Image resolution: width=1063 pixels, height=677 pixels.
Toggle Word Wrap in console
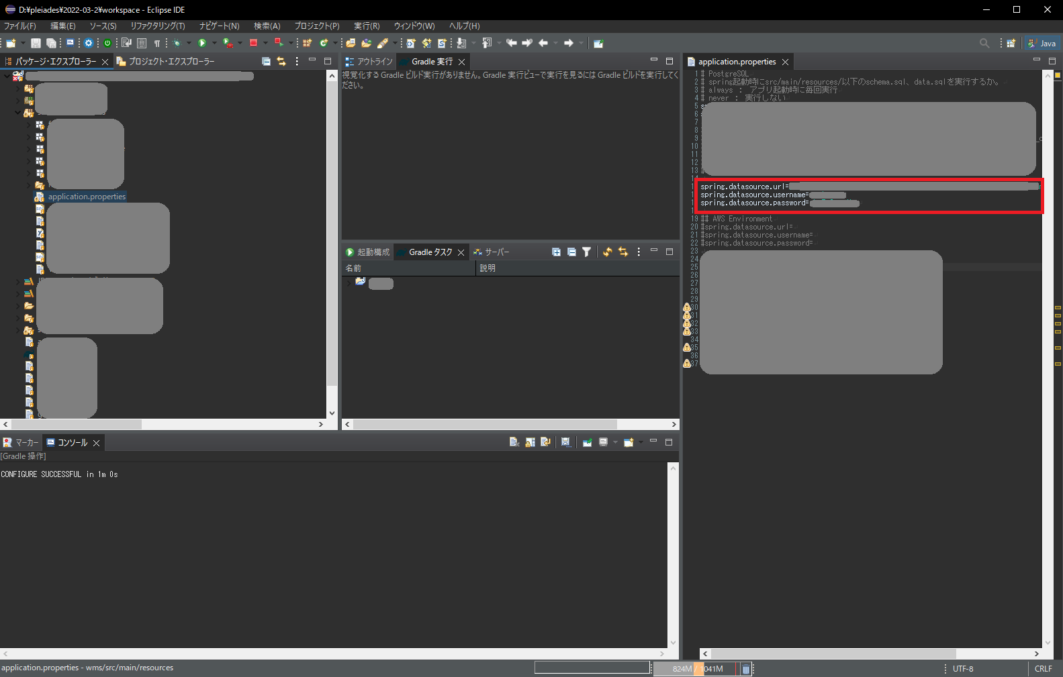[545, 441]
